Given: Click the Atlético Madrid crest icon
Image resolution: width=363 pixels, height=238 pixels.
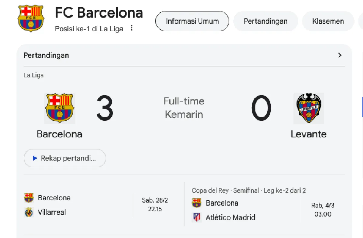Looking at the screenshot, I should pyautogui.click(x=197, y=217).
